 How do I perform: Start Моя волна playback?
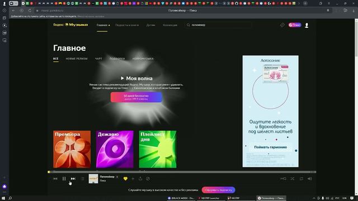pyautogui.click(x=136, y=78)
